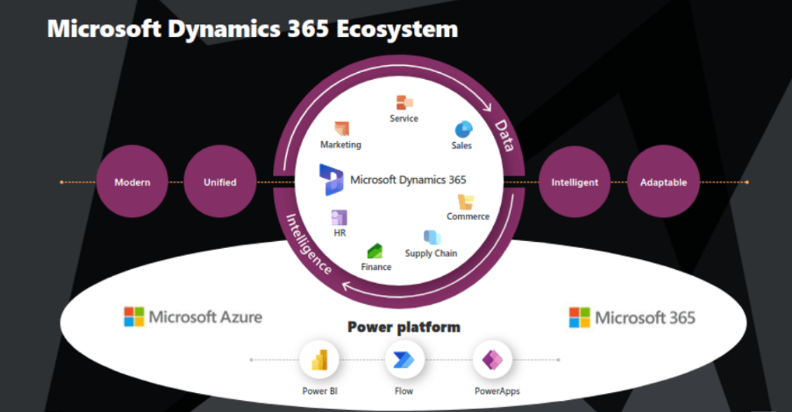Click the 'Sales' label text
This screenshot has width=792, height=412.
point(462,145)
